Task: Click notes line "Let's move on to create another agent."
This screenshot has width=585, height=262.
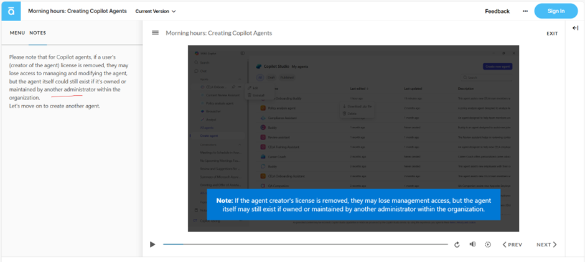Action: pos(55,106)
